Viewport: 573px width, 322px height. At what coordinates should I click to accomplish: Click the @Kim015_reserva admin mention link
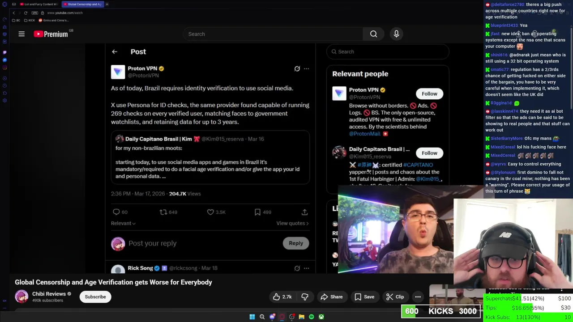click(429, 179)
